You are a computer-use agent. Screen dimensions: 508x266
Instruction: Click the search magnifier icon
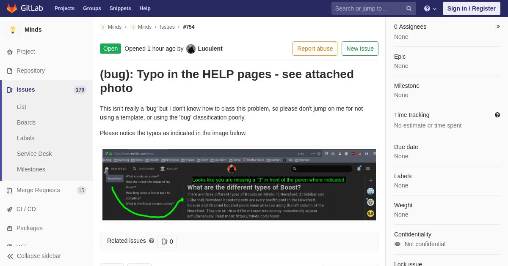[409, 8]
